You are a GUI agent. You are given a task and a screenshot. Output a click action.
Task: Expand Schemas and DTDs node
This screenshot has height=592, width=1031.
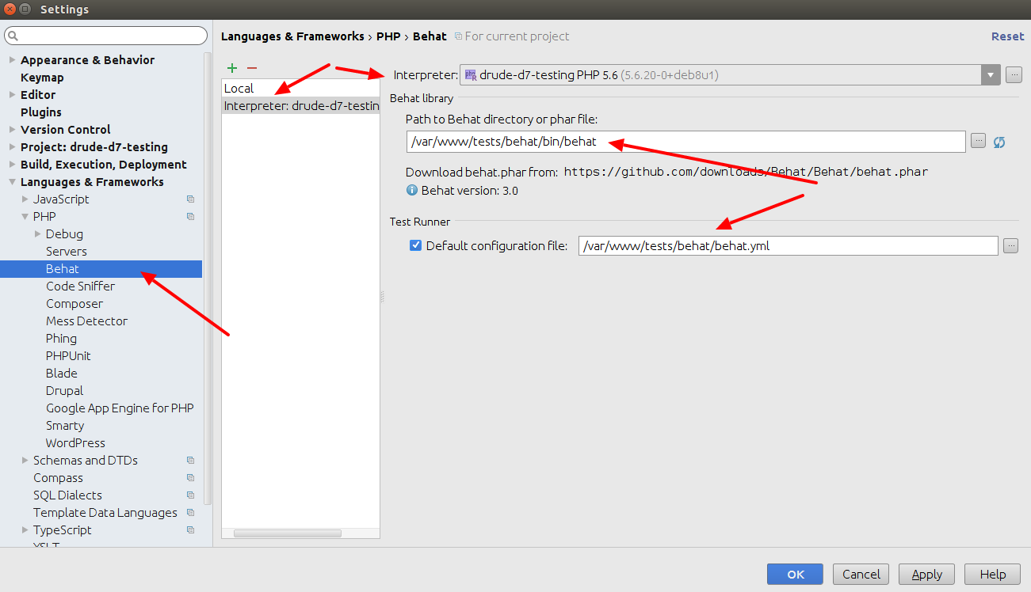25,461
